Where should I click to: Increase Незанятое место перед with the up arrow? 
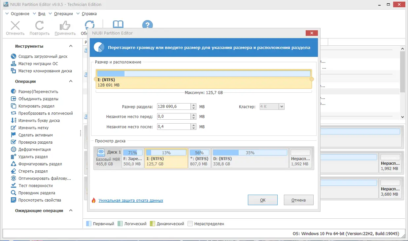click(x=194, y=115)
